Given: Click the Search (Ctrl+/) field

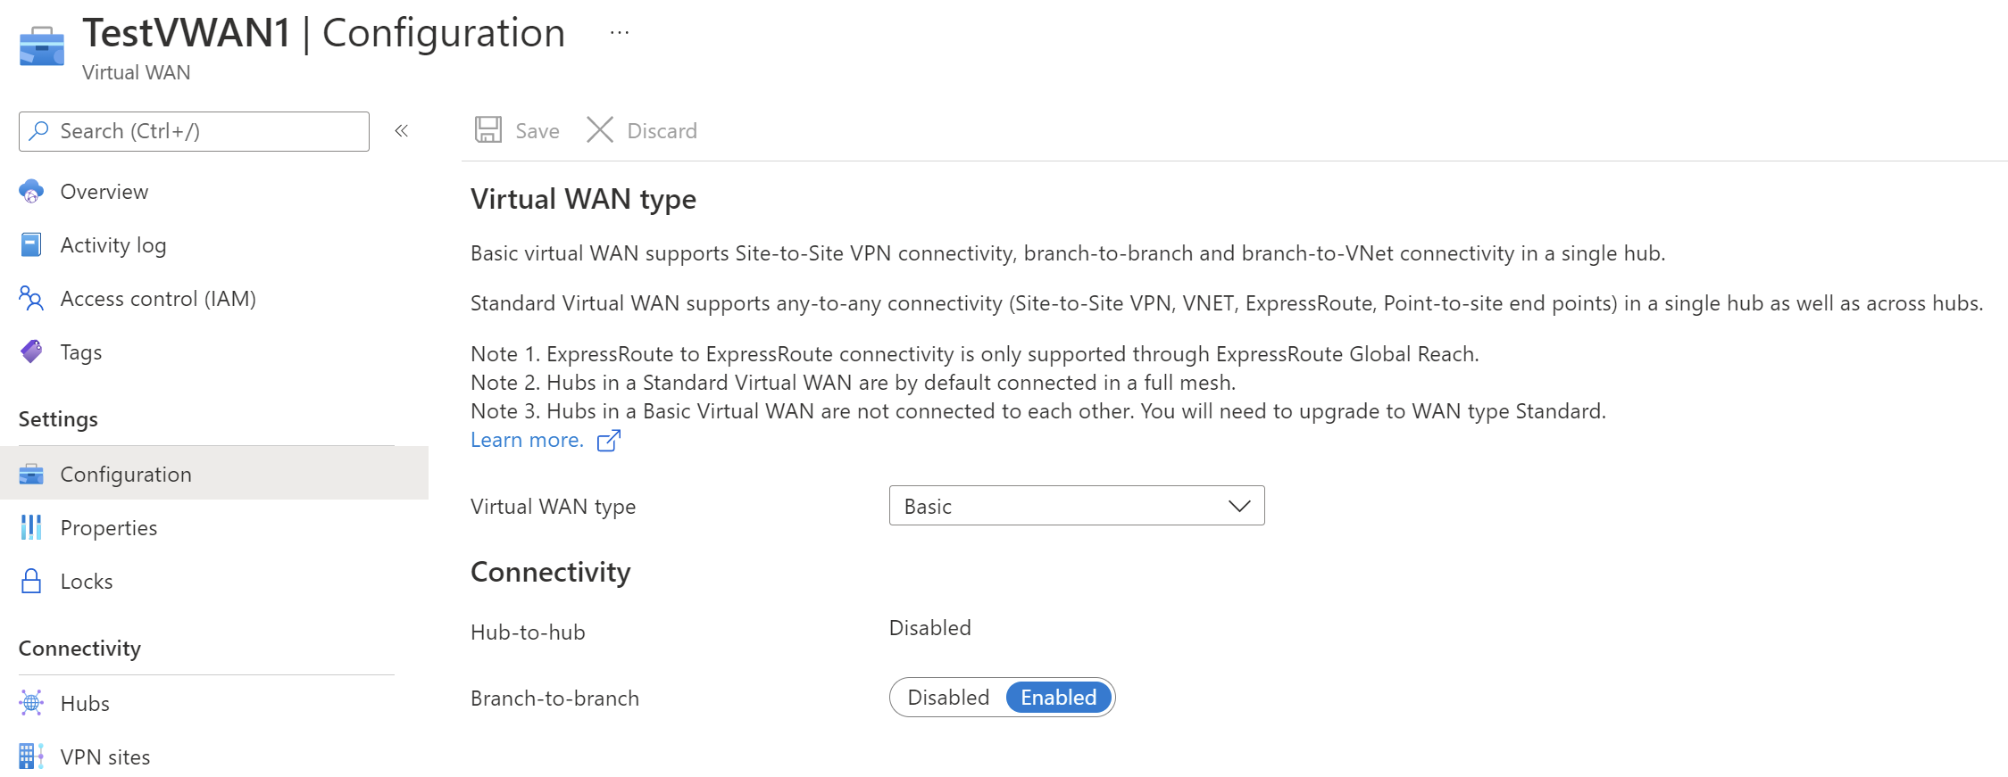Looking at the screenshot, I should pos(193,130).
